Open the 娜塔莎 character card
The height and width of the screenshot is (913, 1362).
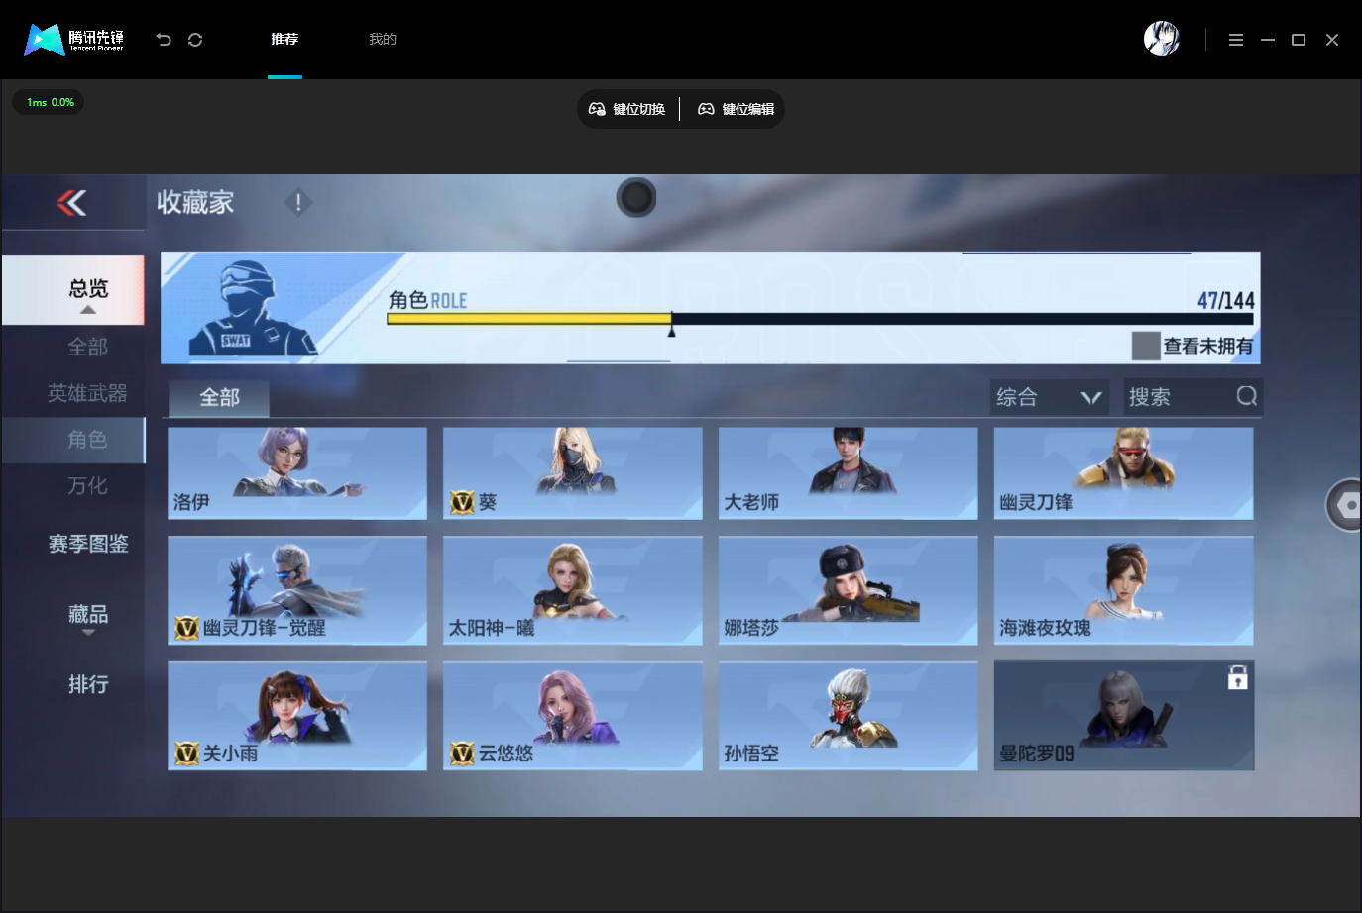pyautogui.click(x=849, y=590)
